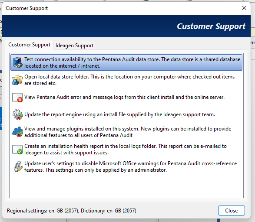Click the puzzle piece plugins icon
This screenshot has width=255, height=222.
(17, 132)
